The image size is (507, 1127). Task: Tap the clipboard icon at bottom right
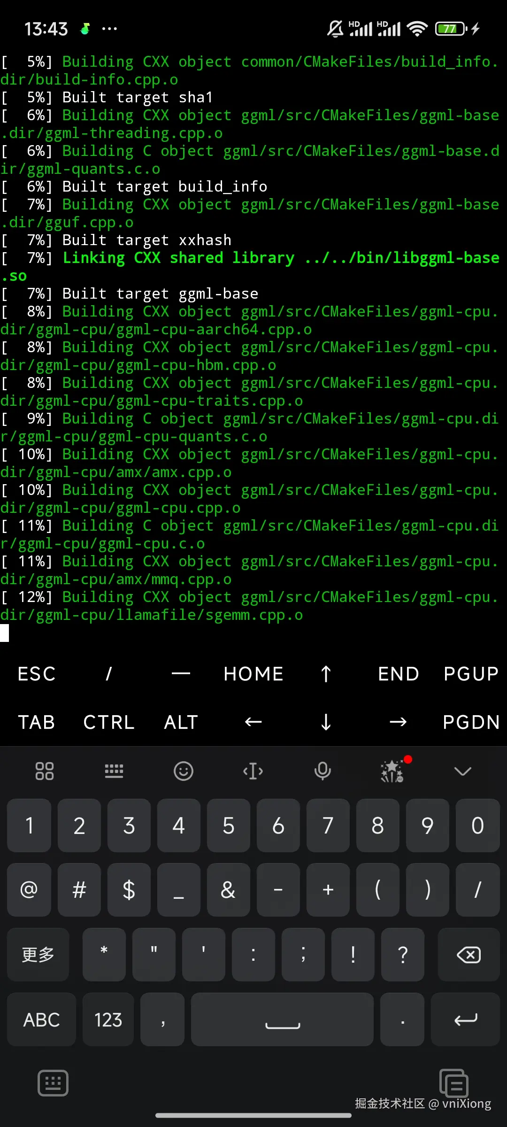[x=453, y=1083]
